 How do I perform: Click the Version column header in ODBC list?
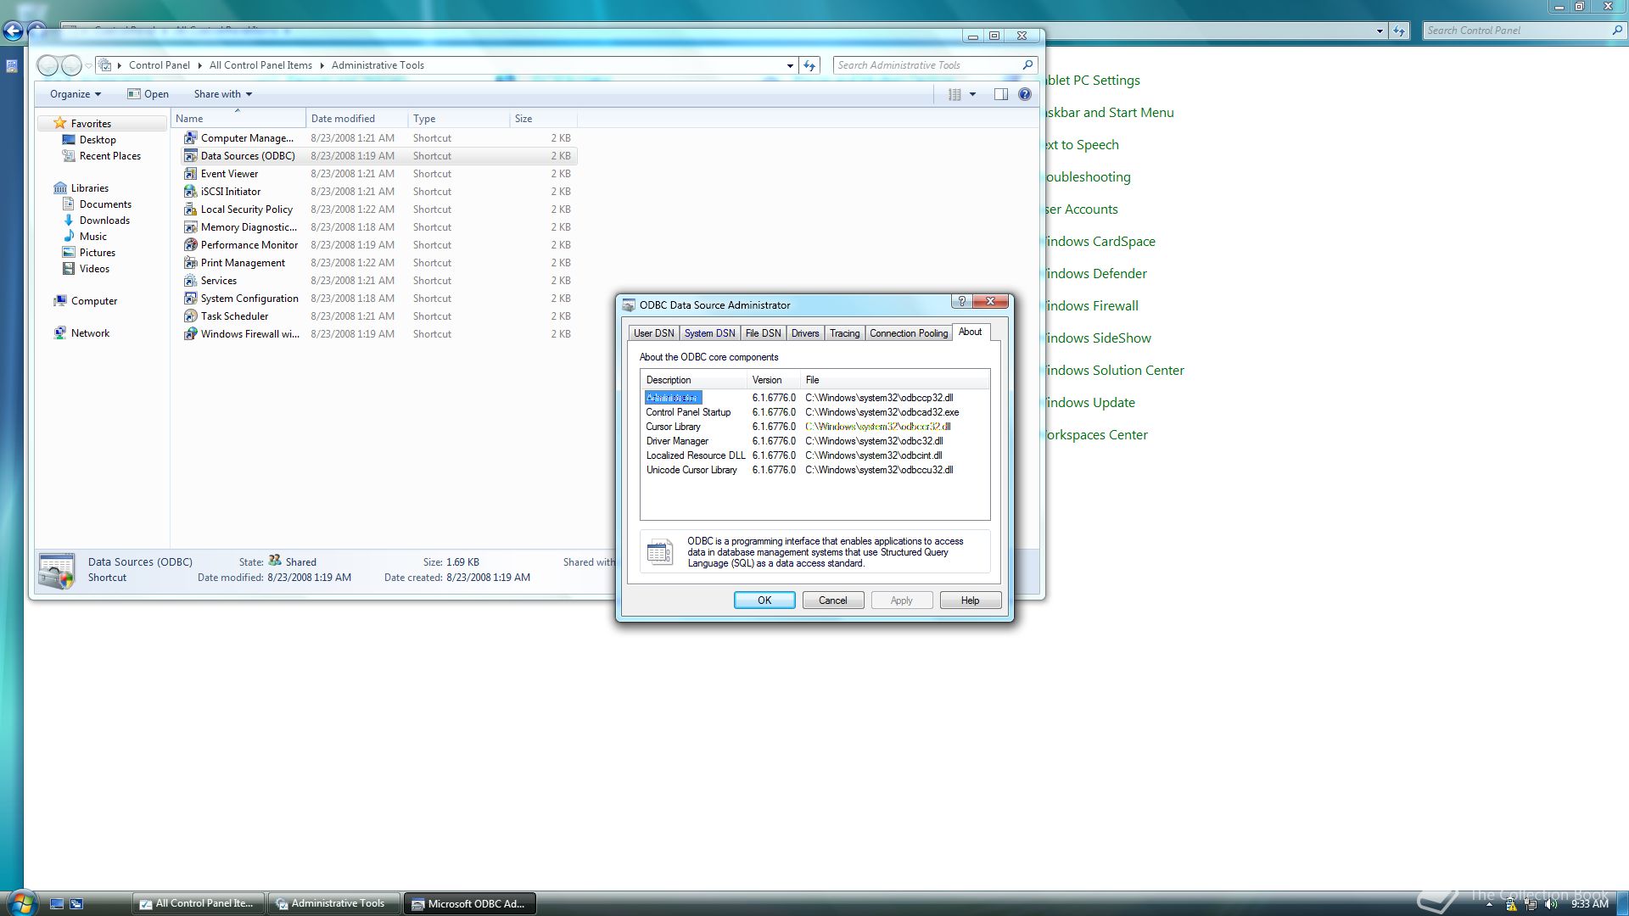[774, 380]
